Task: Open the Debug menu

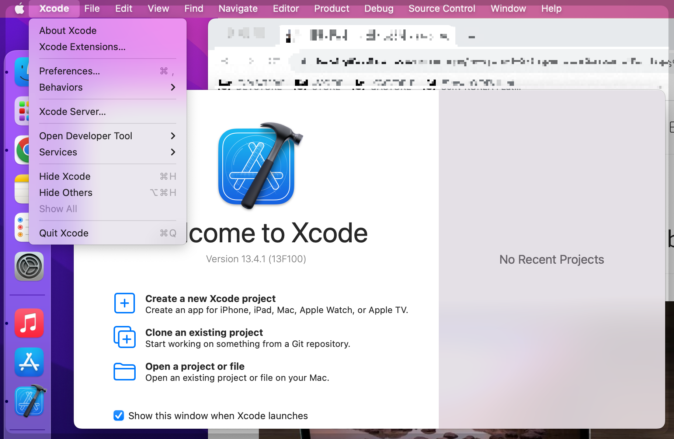Action: pos(379,8)
